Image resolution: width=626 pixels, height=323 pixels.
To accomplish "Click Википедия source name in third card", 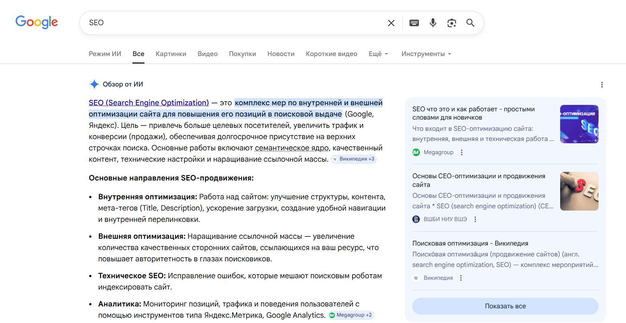I will (x=438, y=278).
